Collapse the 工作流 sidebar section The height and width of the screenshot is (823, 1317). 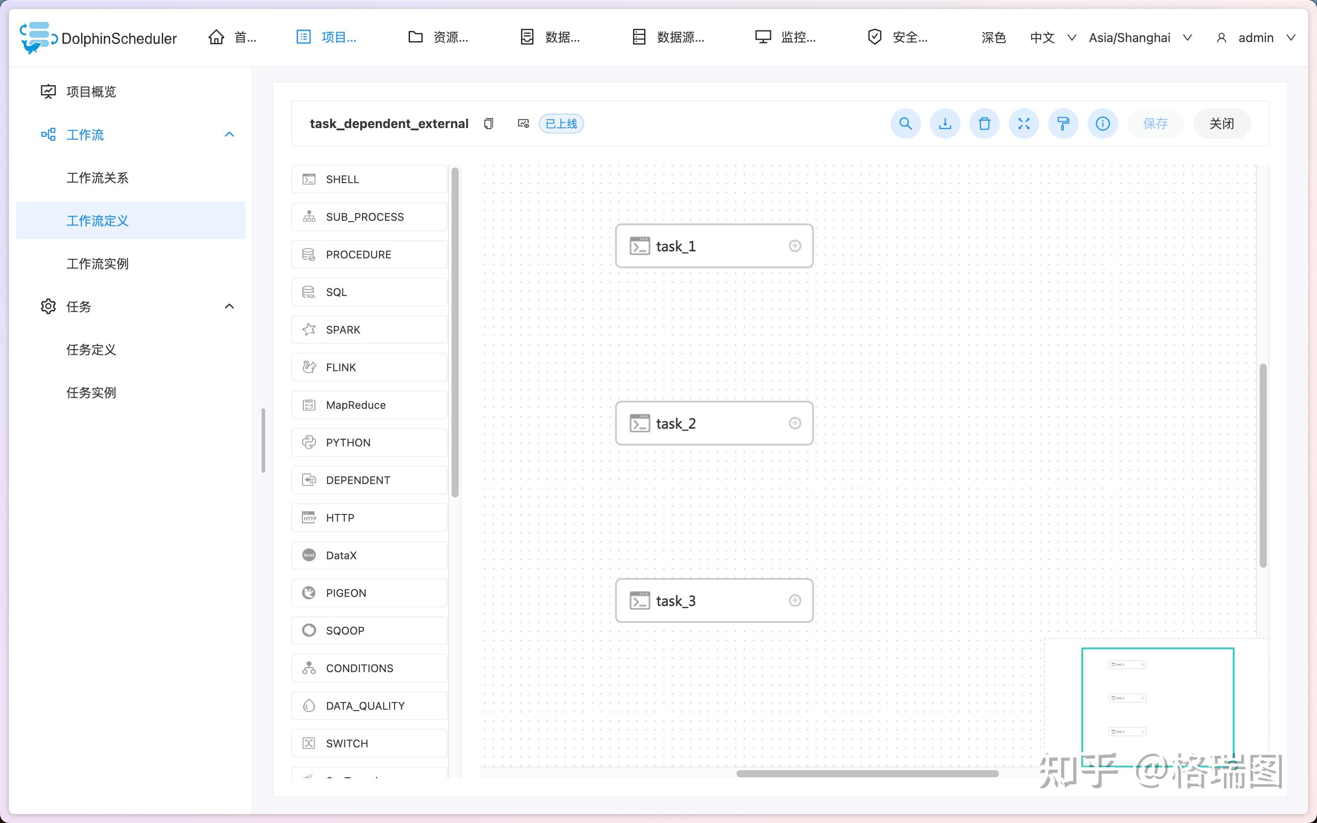tap(229, 134)
